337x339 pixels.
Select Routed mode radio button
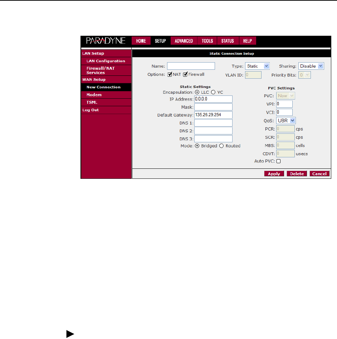pos(221,146)
